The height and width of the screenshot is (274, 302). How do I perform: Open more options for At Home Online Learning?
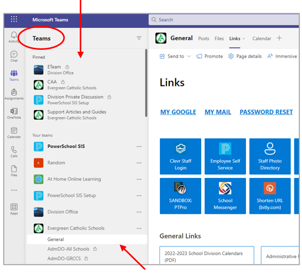[x=139, y=179]
